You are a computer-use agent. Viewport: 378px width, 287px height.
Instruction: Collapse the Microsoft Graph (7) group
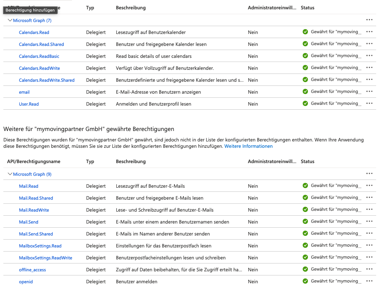tap(10, 20)
